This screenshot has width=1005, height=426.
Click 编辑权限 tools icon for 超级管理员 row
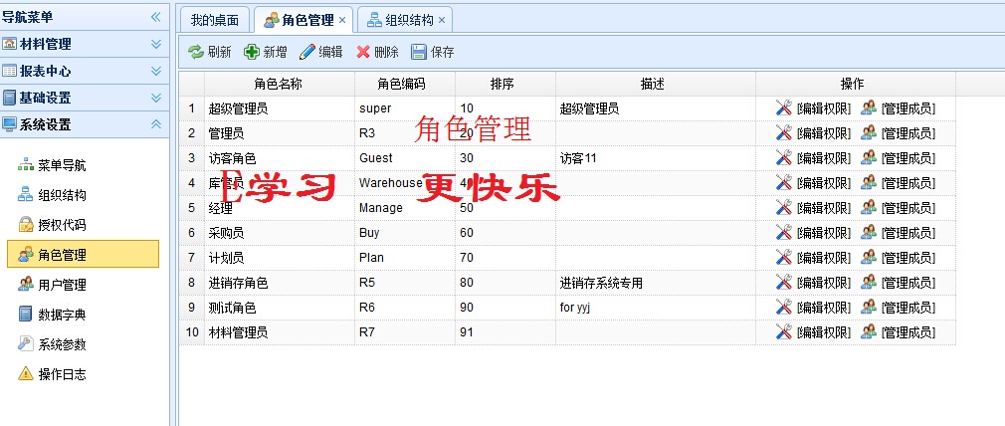click(x=784, y=108)
